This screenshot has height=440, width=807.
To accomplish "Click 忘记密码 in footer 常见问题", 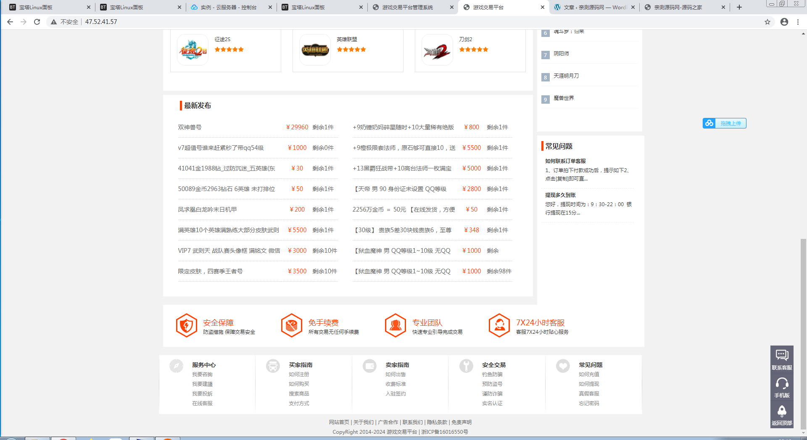I will [x=589, y=403].
